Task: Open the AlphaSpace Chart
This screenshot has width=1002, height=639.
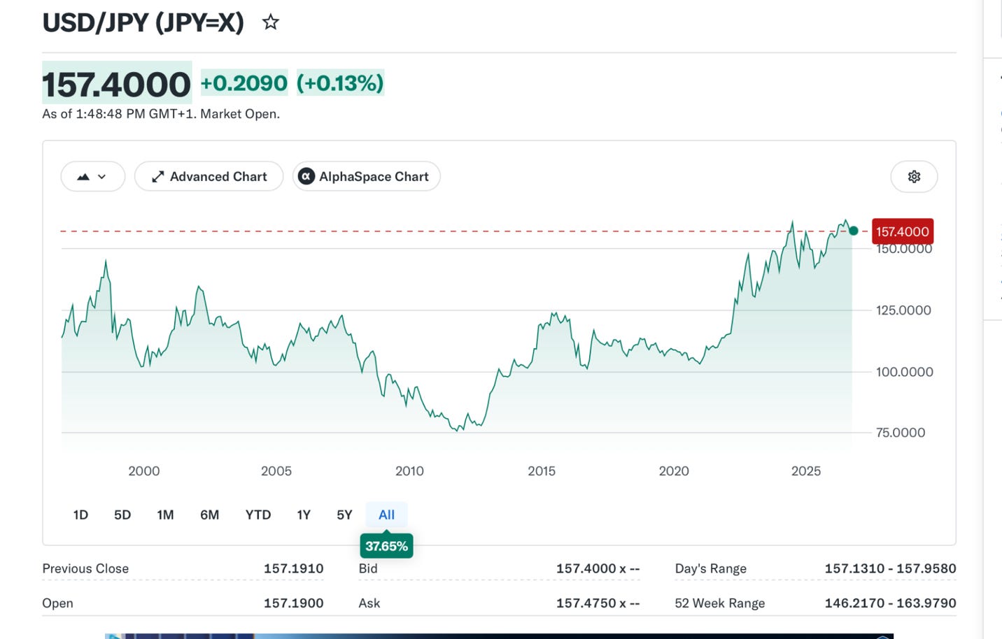Action: click(367, 177)
